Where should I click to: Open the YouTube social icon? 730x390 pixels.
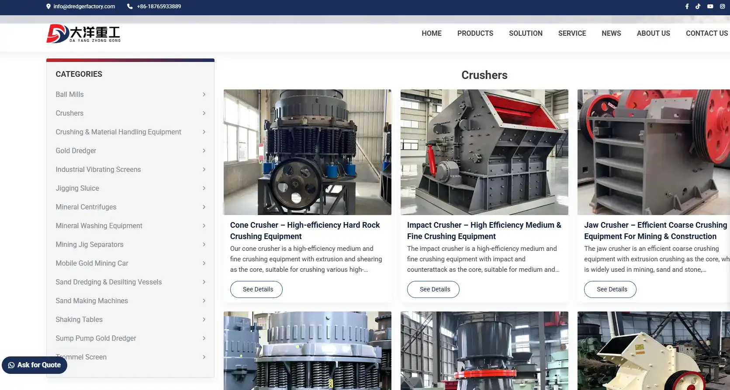pyautogui.click(x=710, y=7)
